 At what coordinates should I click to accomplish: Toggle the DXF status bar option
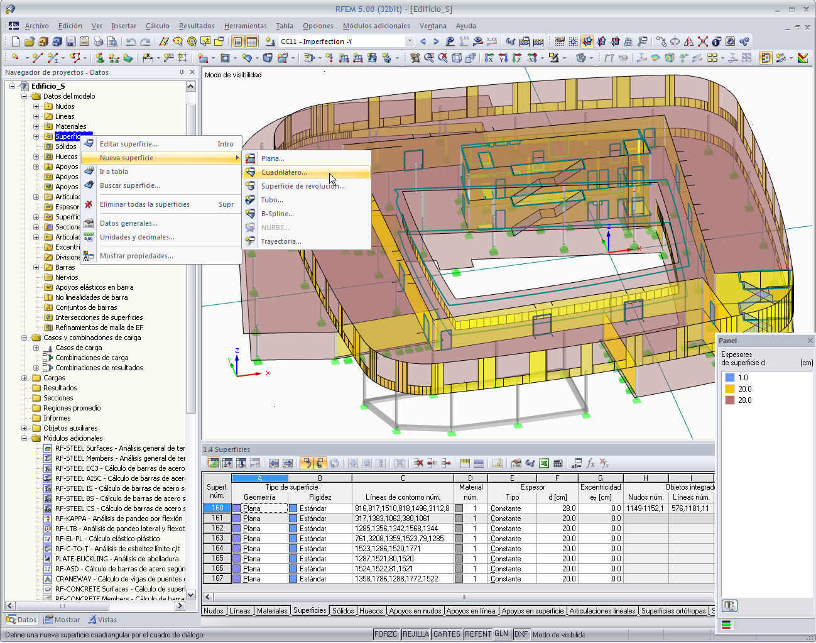click(521, 634)
